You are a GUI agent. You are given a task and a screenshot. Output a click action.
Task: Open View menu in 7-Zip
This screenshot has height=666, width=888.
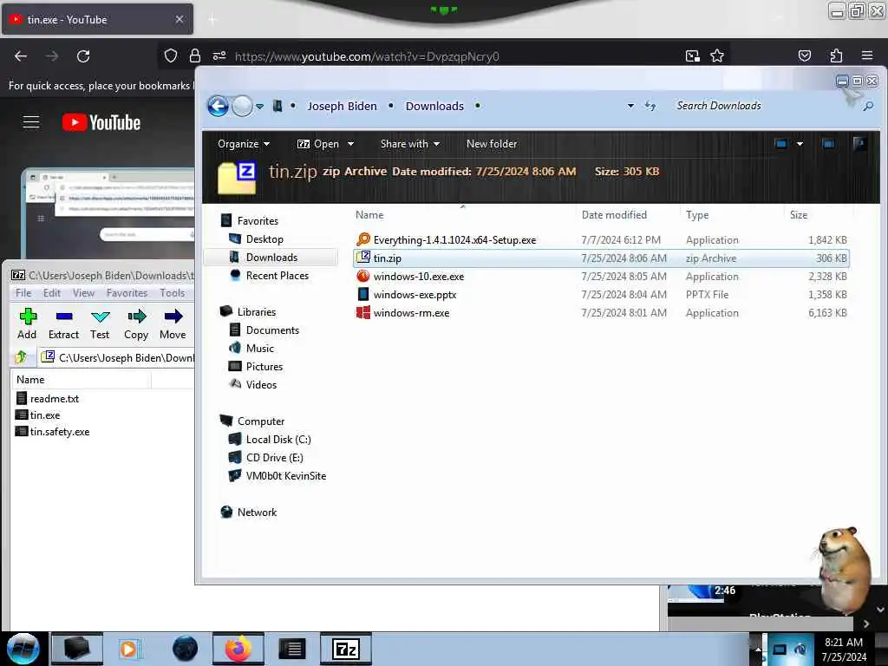pos(83,293)
